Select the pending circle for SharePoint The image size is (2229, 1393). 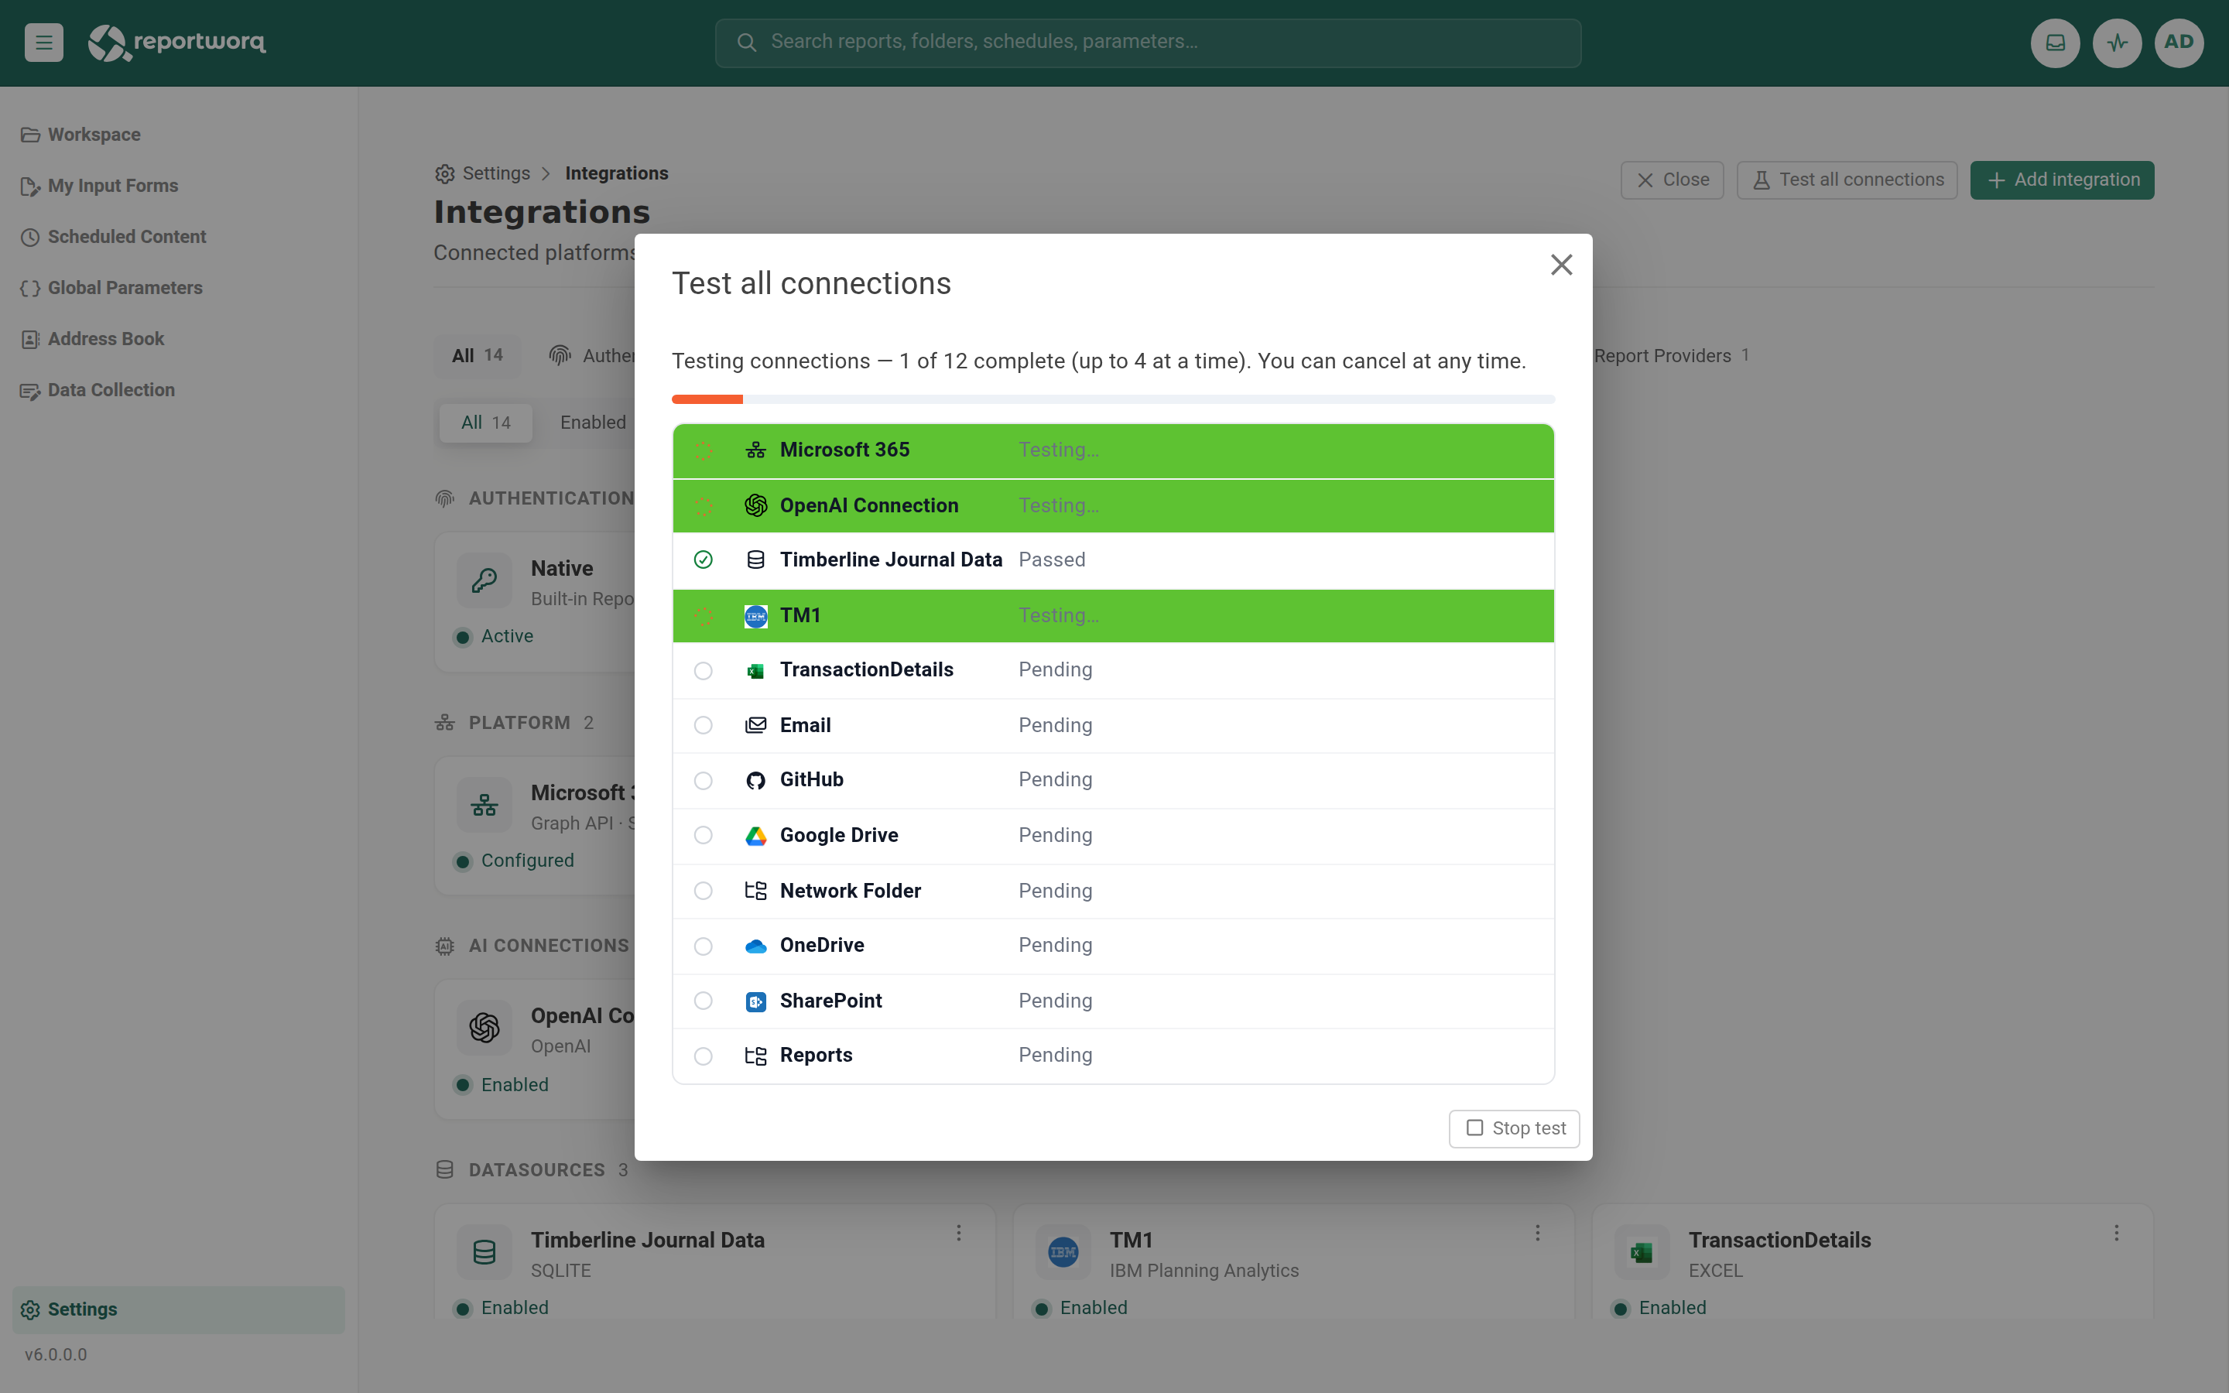(703, 1001)
